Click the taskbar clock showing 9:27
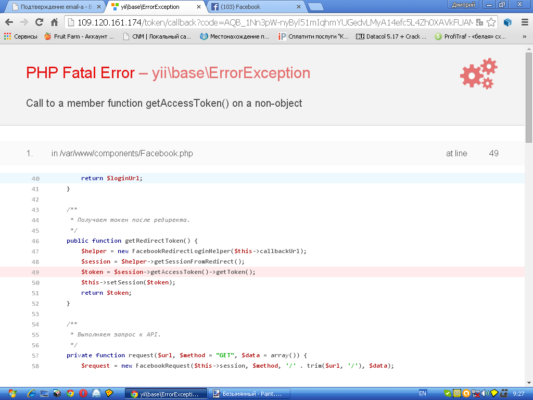 518,394
